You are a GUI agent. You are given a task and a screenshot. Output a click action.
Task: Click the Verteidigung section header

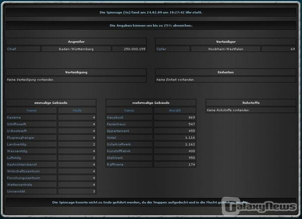click(x=76, y=72)
